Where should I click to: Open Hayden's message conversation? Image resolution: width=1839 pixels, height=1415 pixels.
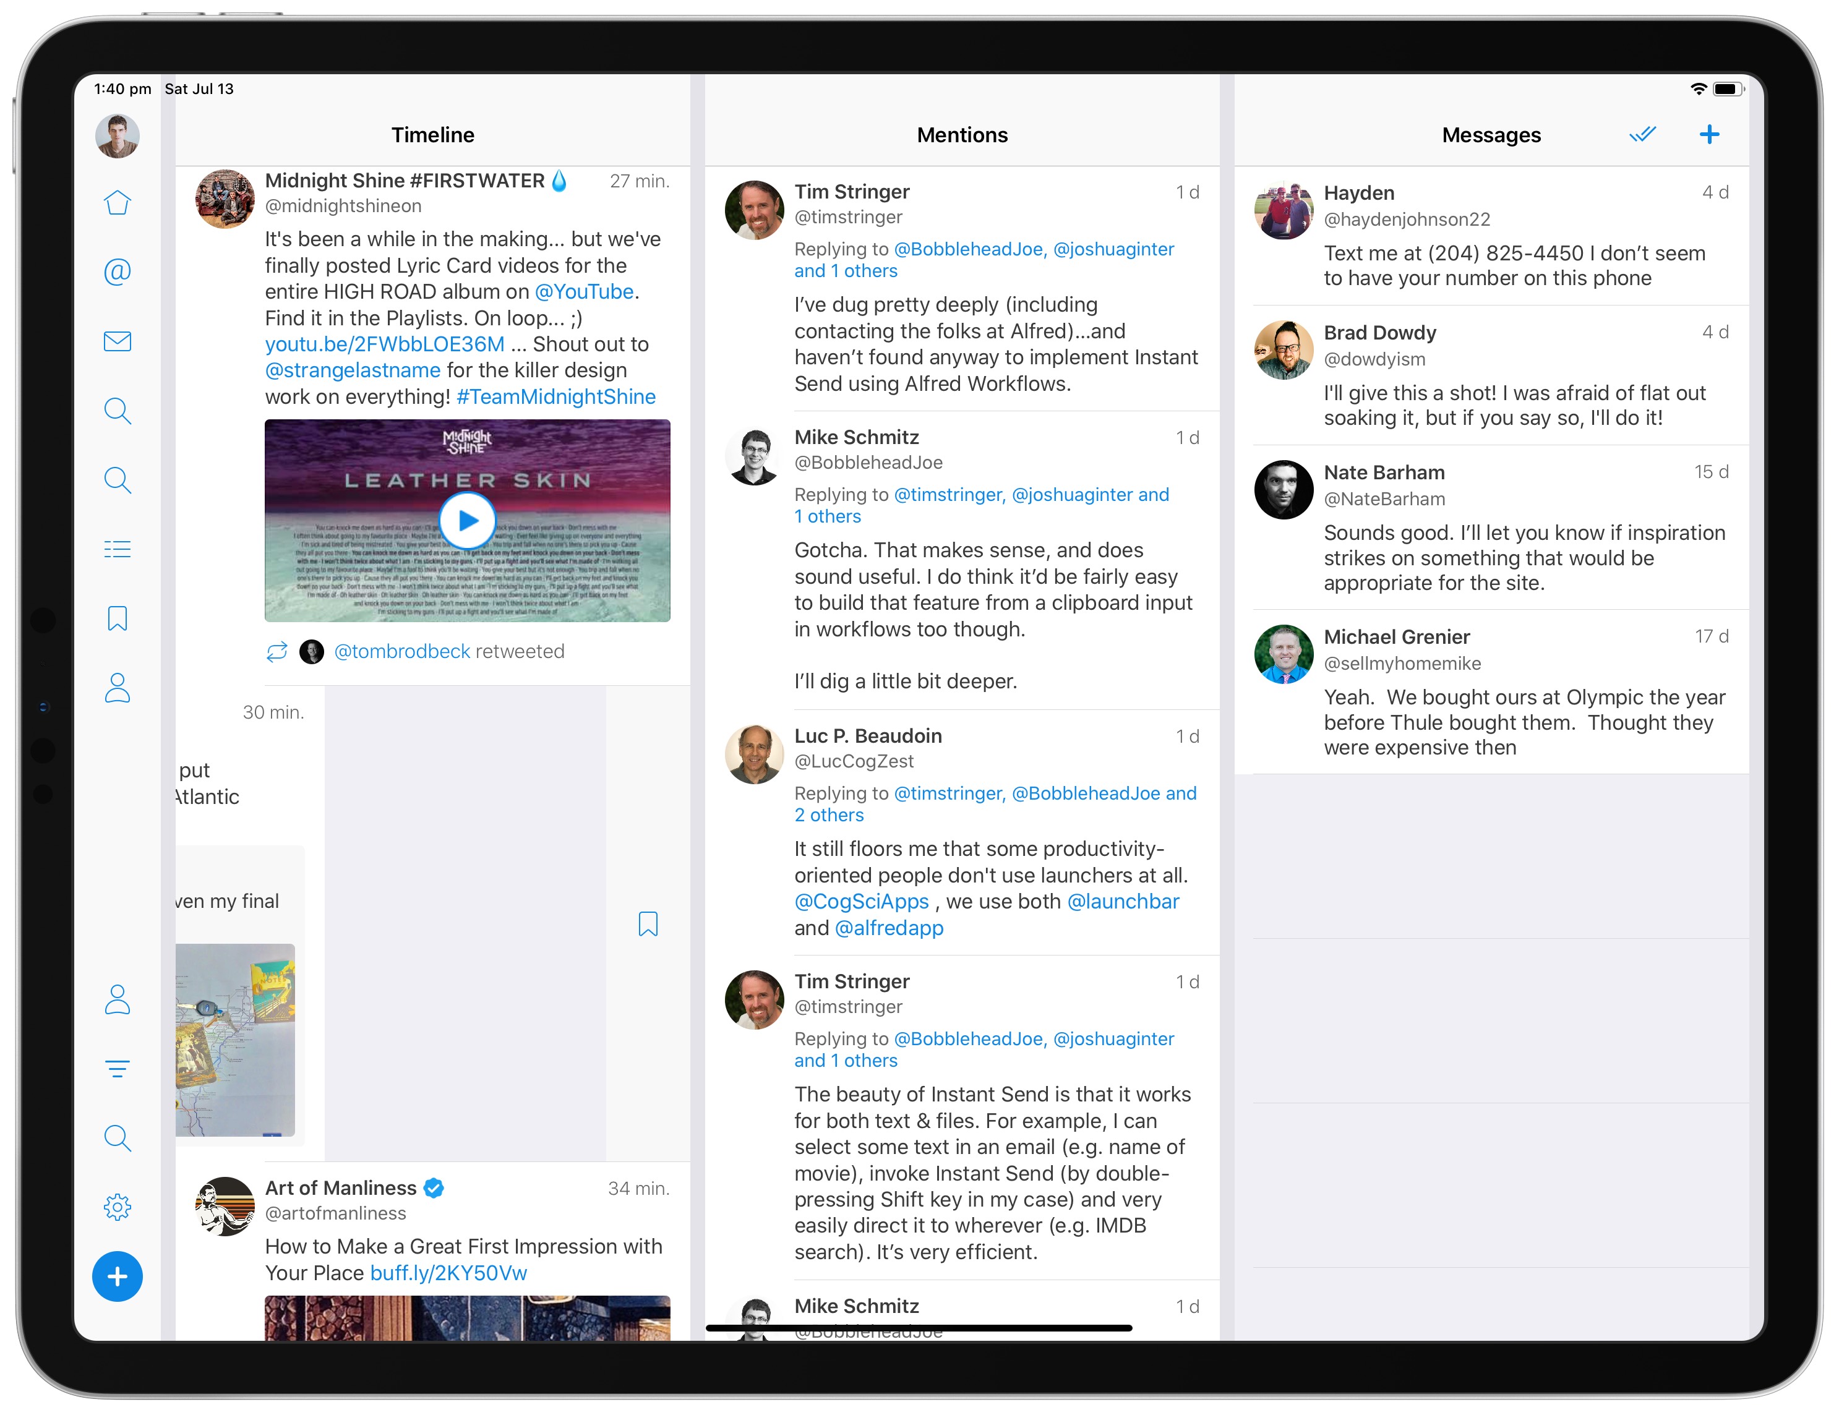tap(1491, 236)
